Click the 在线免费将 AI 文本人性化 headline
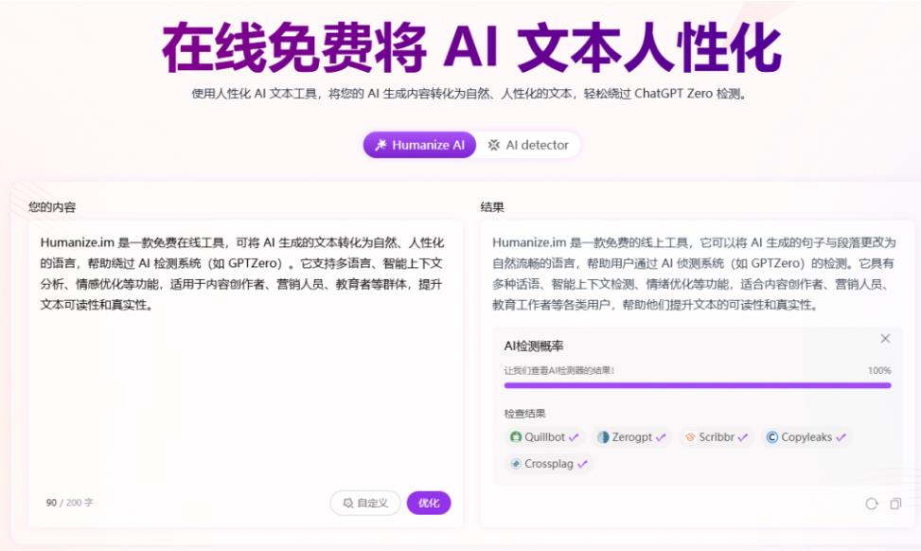 tap(471, 47)
